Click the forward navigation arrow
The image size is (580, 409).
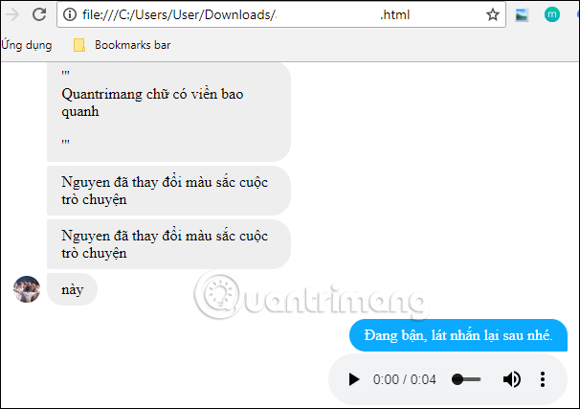click(11, 14)
